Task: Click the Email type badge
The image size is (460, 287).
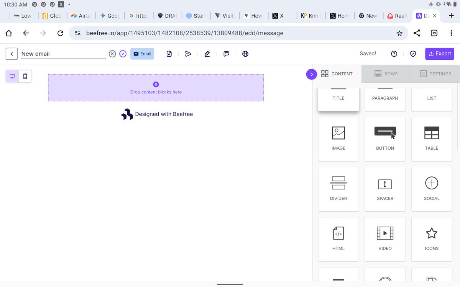Action: pyautogui.click(x=142, y=54)
